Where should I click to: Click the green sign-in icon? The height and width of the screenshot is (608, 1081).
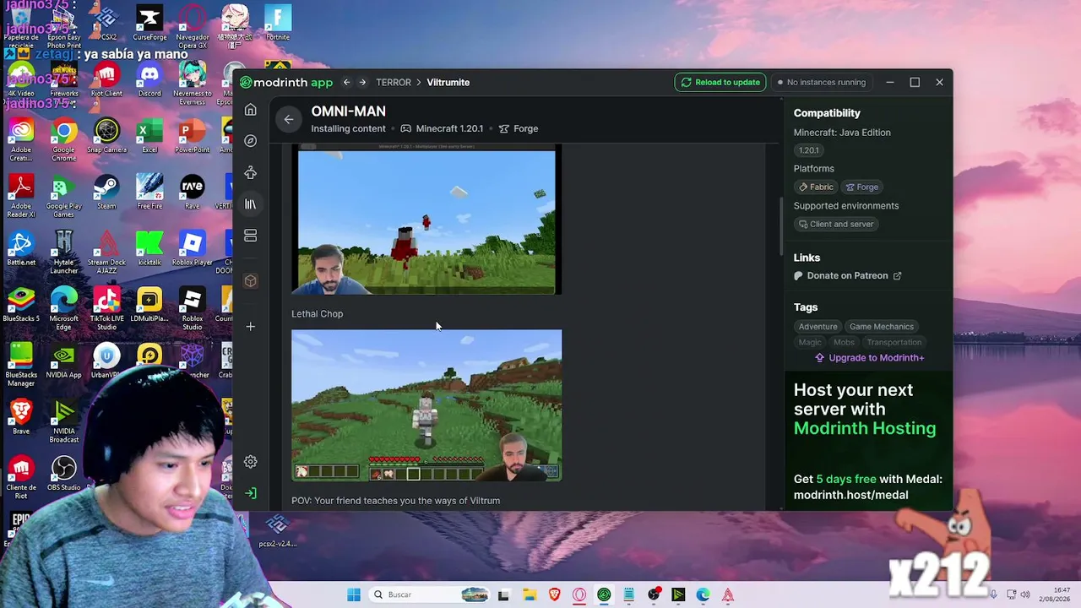pos(250,493)
